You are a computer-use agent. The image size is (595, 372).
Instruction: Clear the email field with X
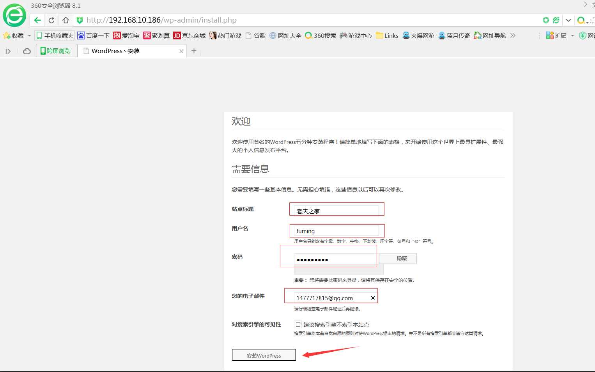373,298
